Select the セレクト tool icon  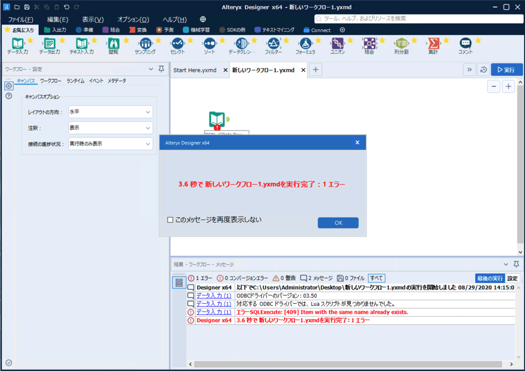[177, 44]
